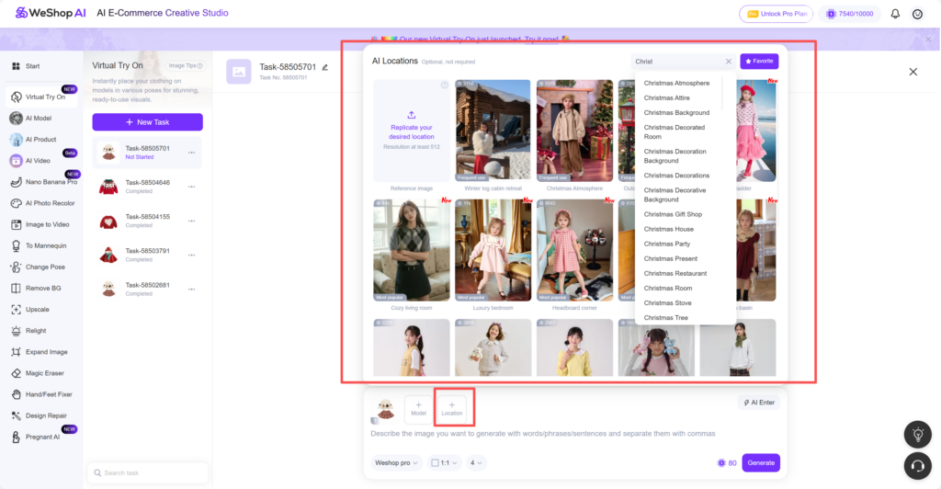The image size is (941, 489).
Task: Add a Model
Action: pos(418,409)
